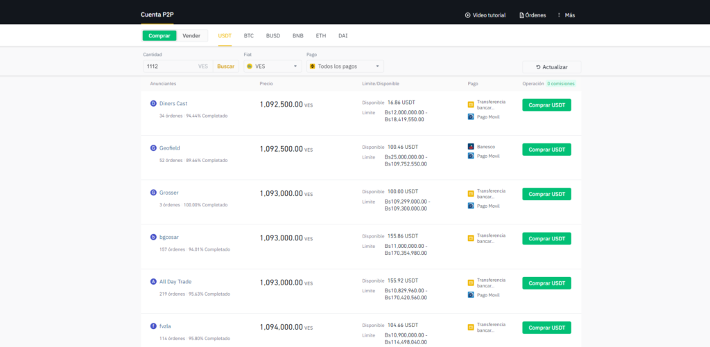Click the Órdenes document icon

(x=521, y=15)
